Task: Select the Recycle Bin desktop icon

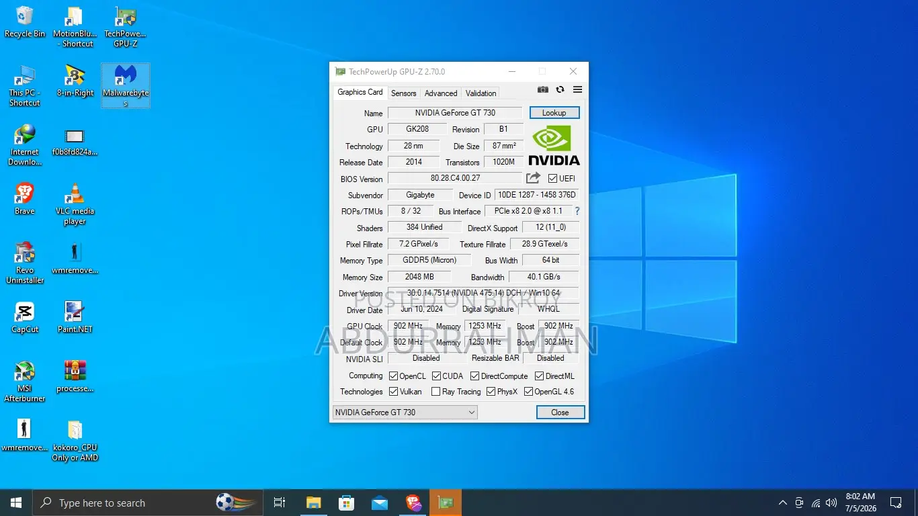Action: click(x=25, y=22)
